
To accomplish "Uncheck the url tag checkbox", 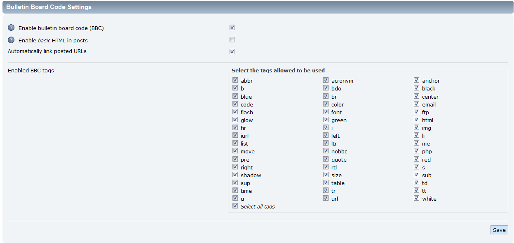I will (326, 199).
